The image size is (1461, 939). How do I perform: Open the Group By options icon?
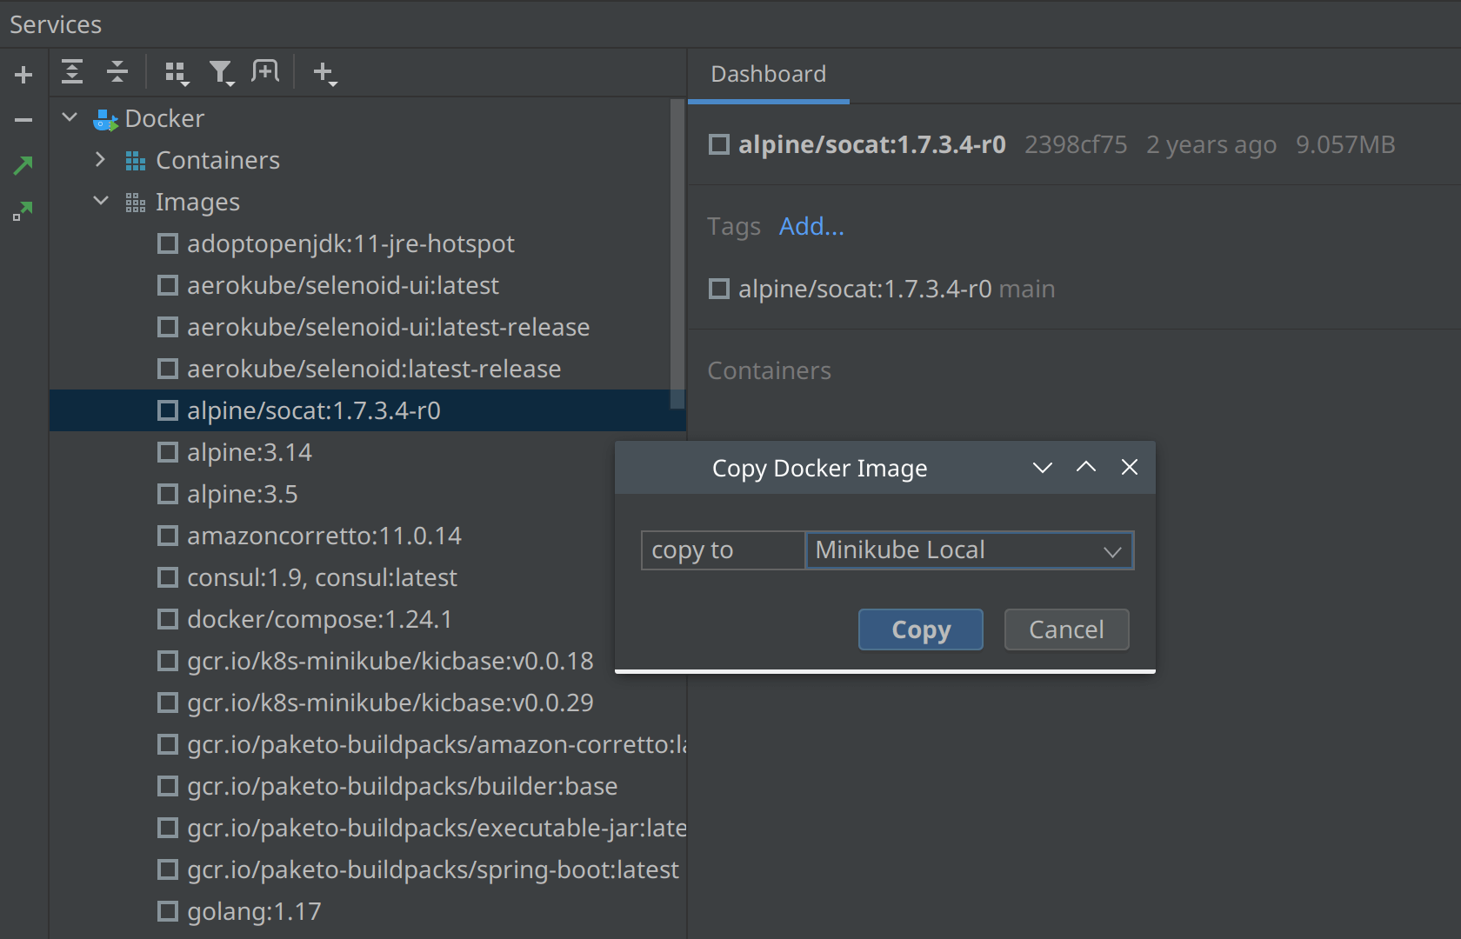click(177, 73)
